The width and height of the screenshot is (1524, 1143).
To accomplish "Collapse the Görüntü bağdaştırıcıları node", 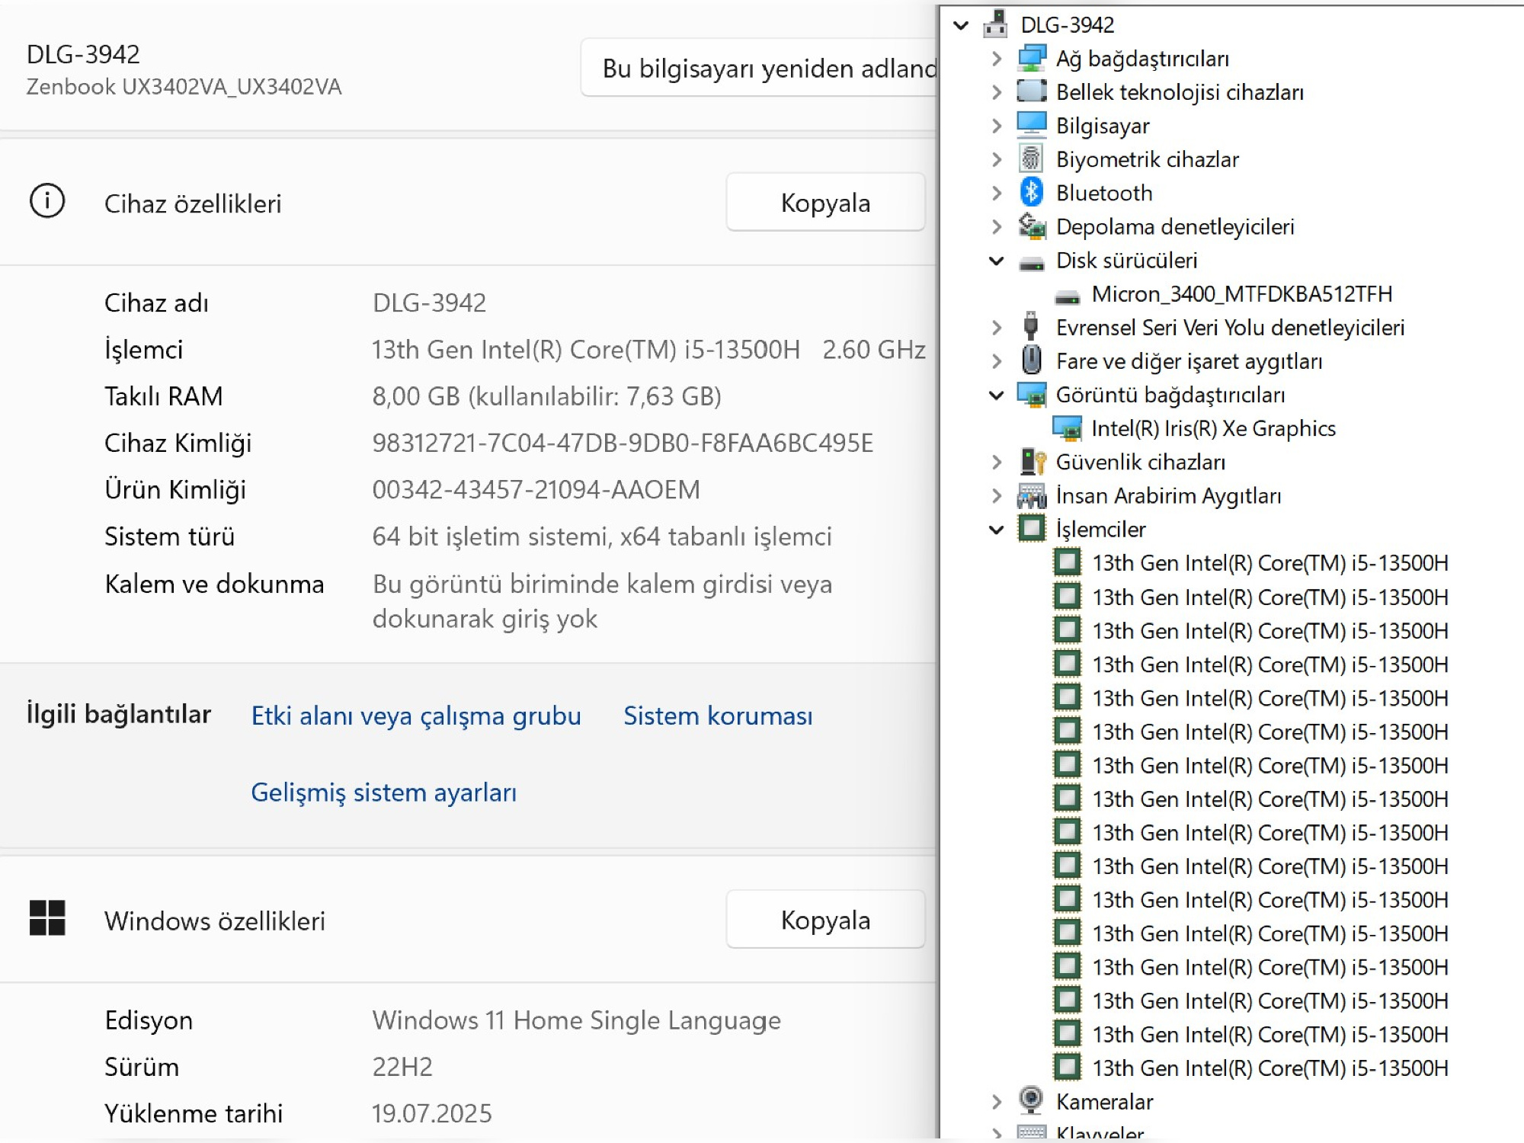I will (x=996, y=395).
